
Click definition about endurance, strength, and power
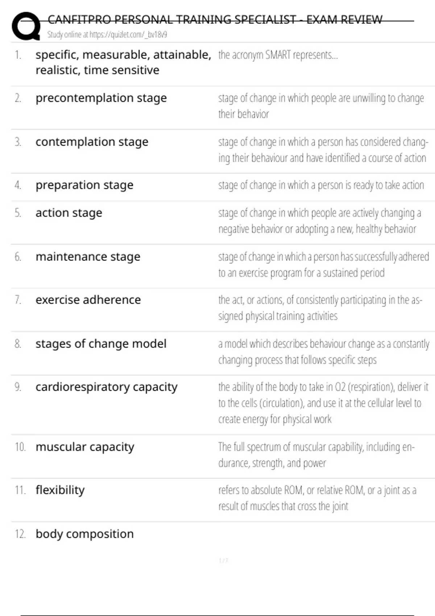point(316,455)
